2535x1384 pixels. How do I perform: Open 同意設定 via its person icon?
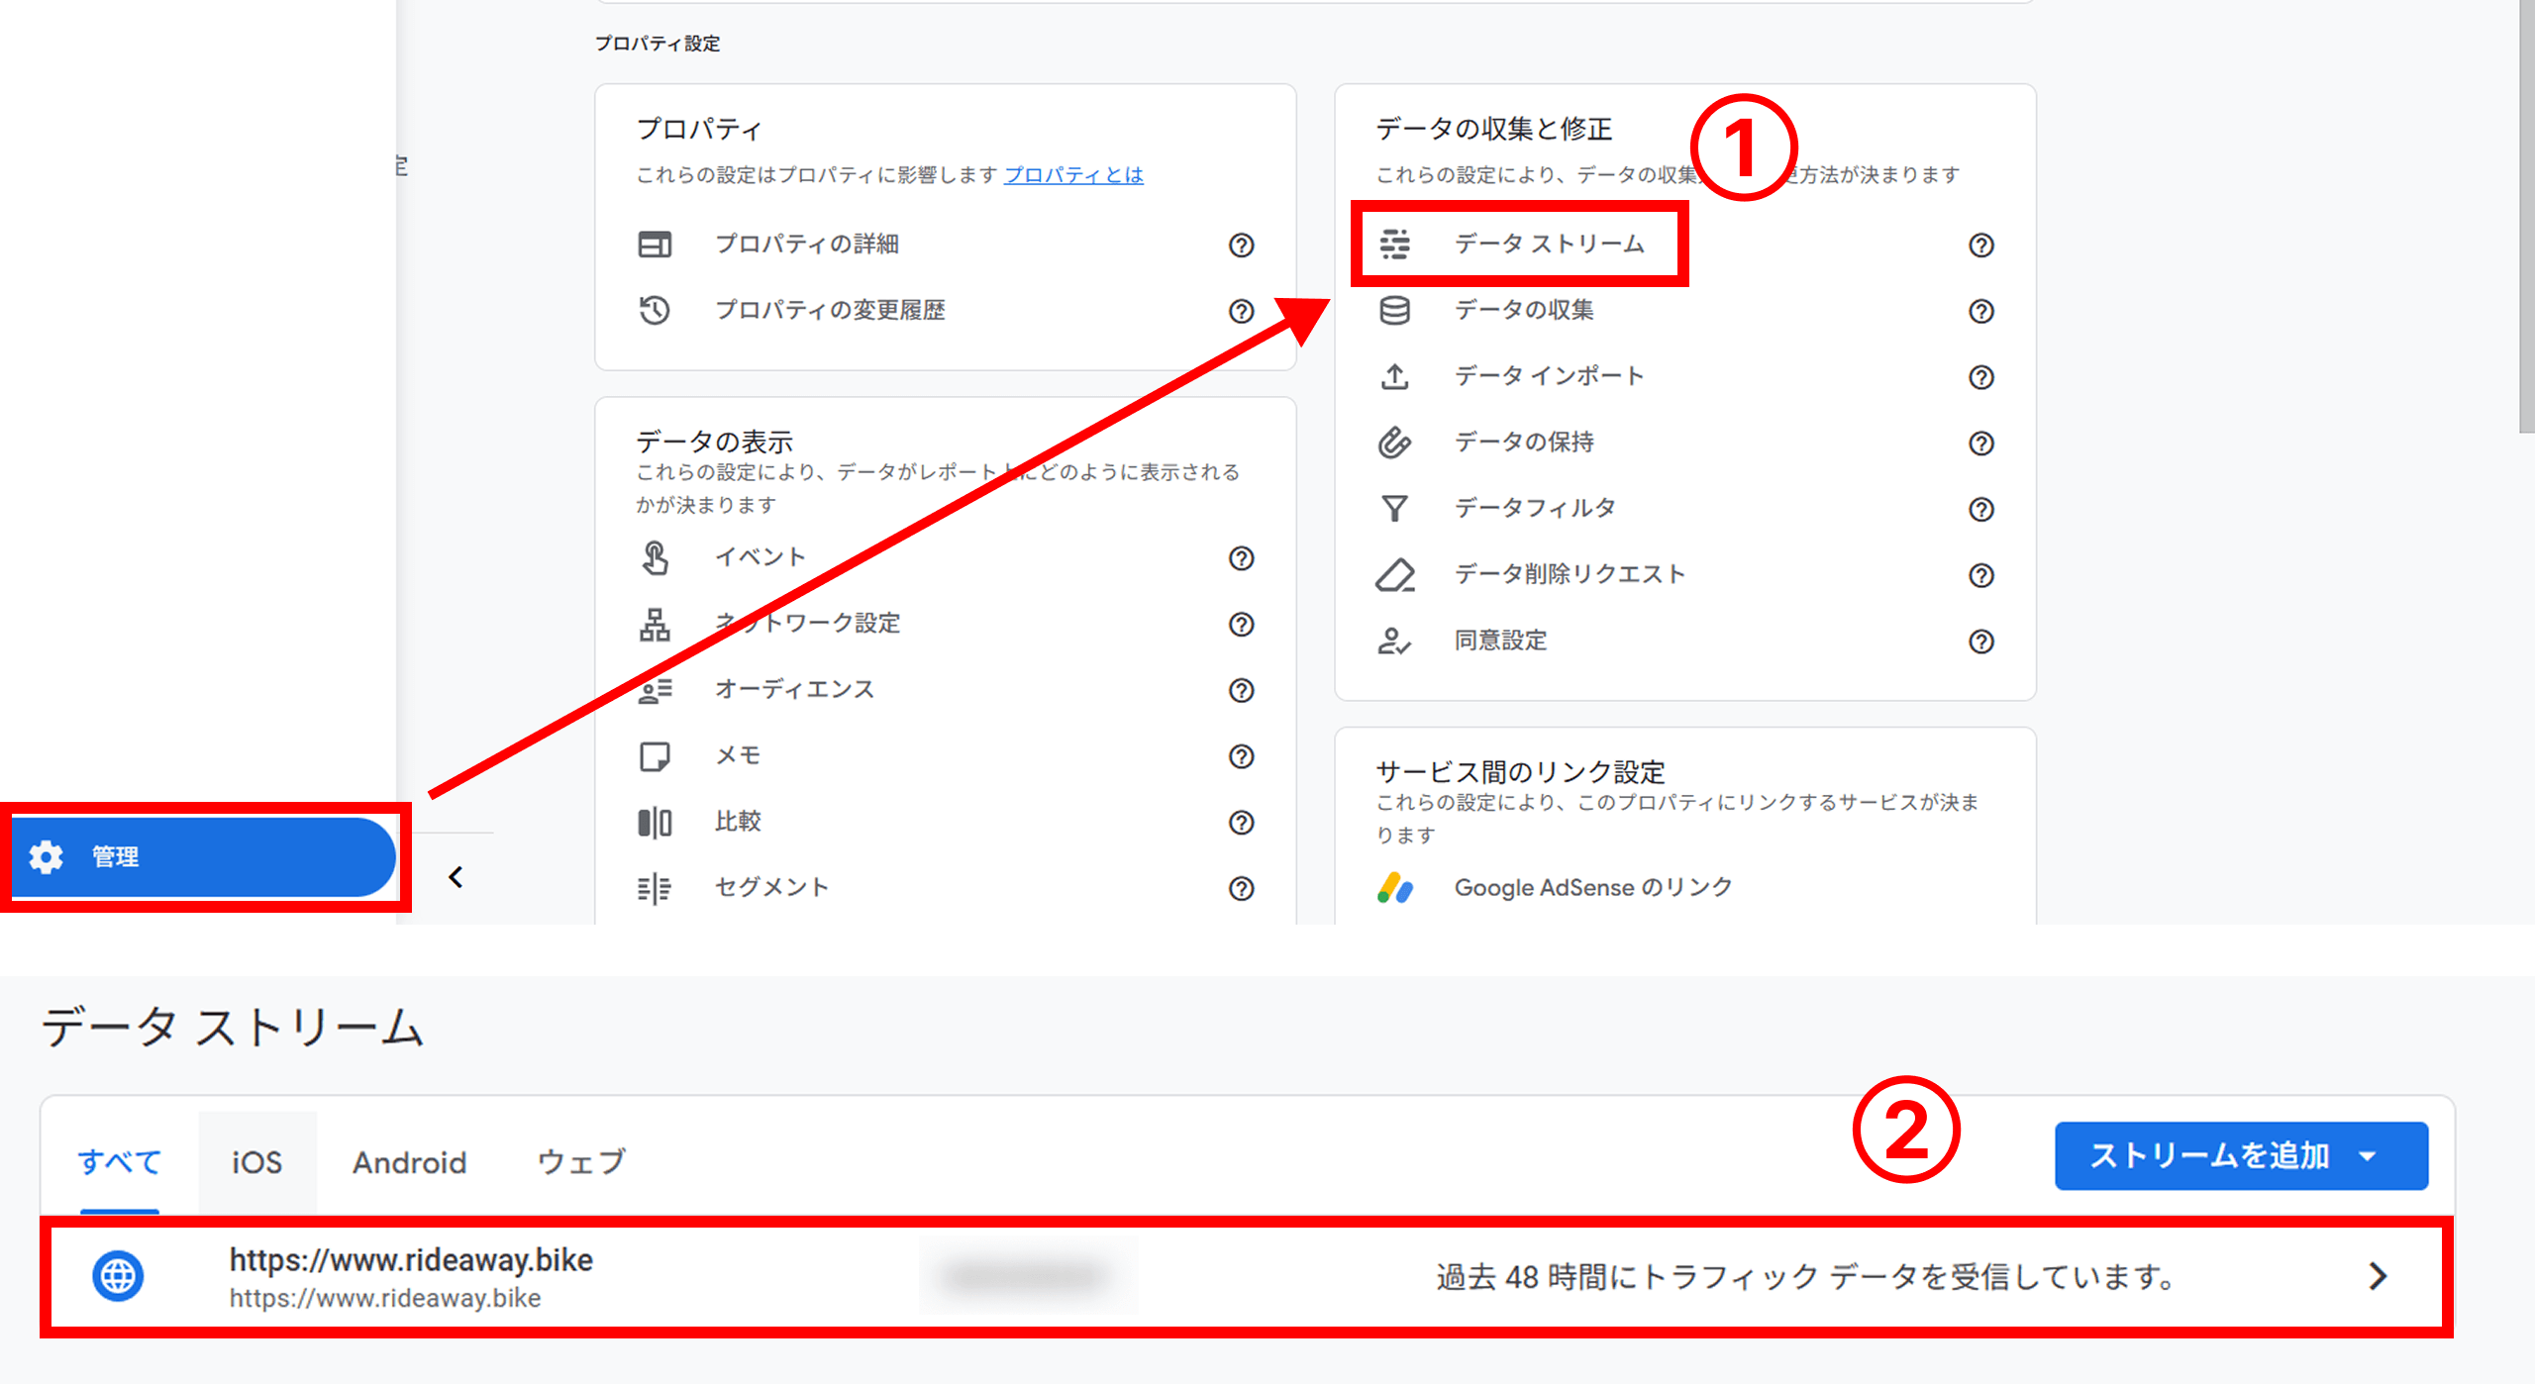pos(1394,640)
